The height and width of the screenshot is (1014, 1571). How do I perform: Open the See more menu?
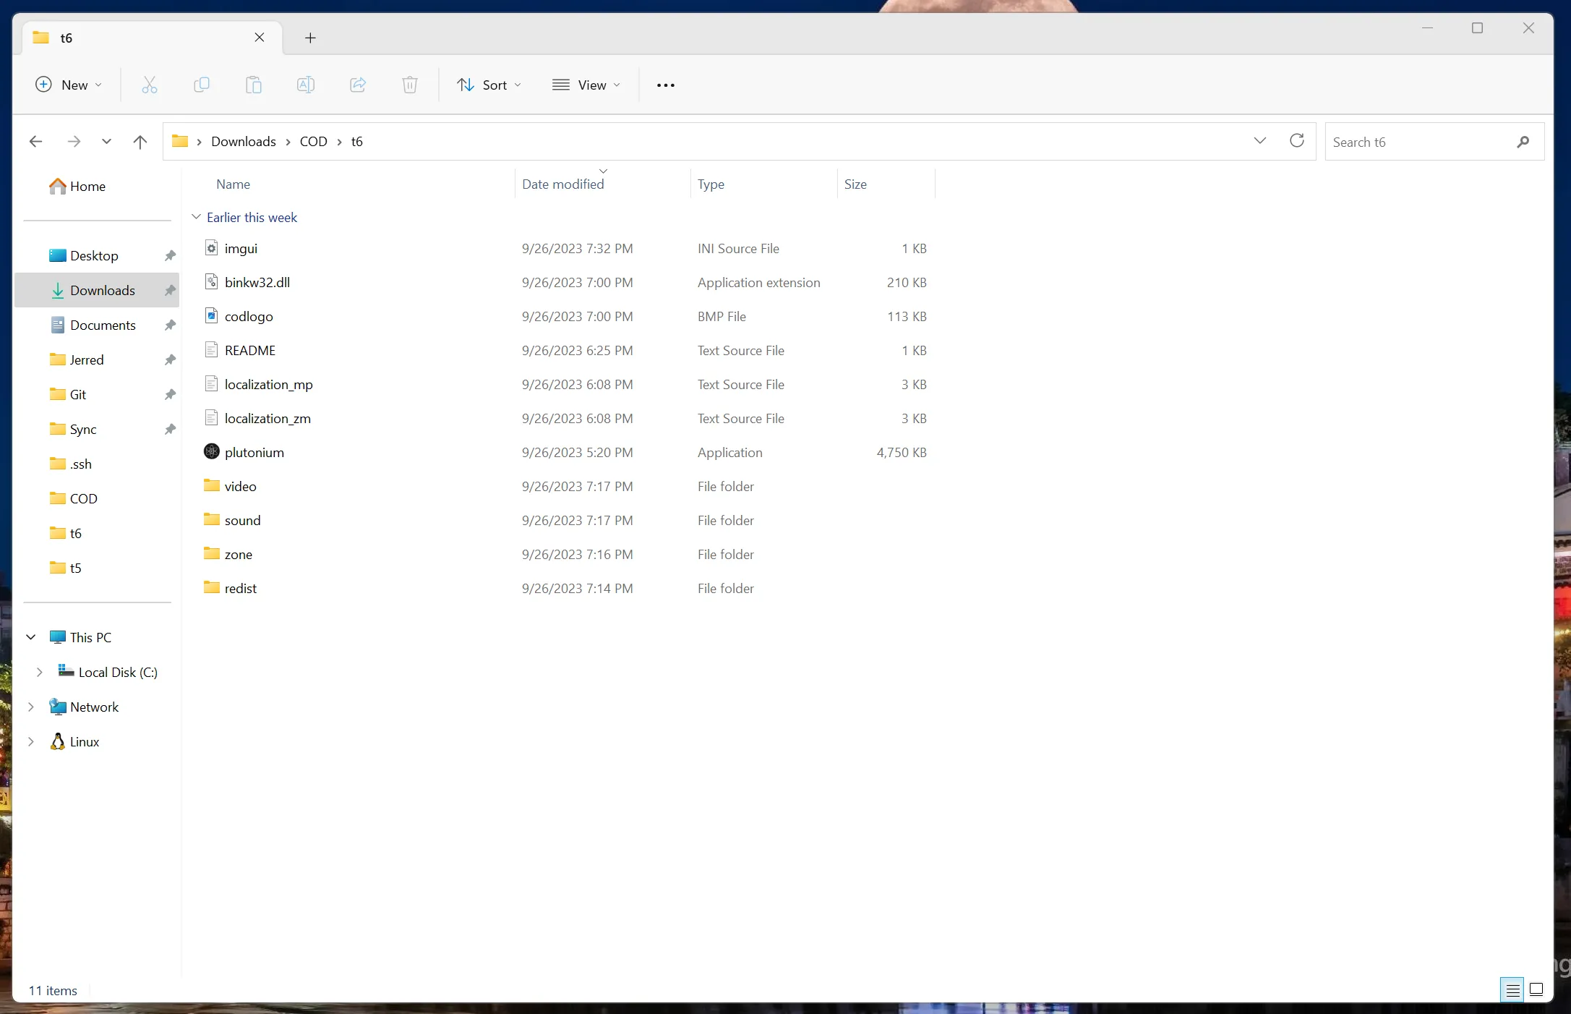(x=665, y=85)
